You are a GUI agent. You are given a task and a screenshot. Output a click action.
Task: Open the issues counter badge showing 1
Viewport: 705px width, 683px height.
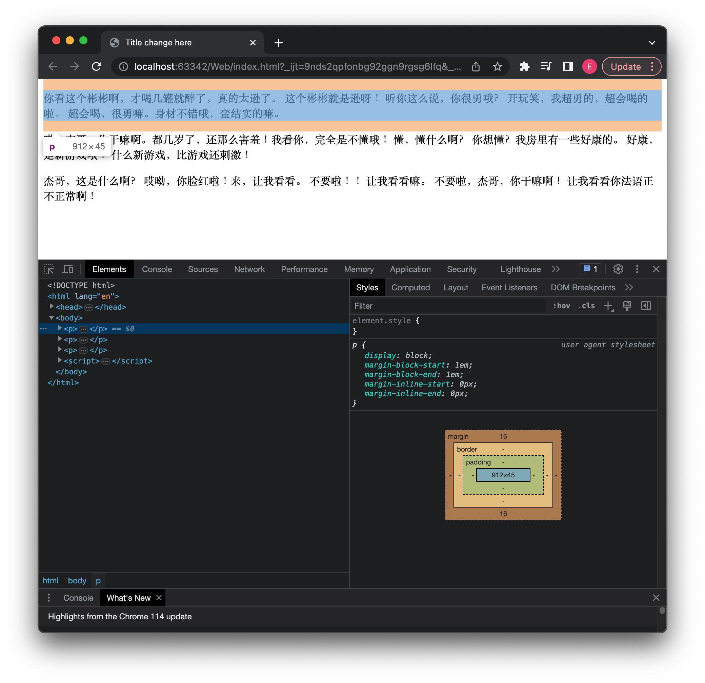pos(590,269)
